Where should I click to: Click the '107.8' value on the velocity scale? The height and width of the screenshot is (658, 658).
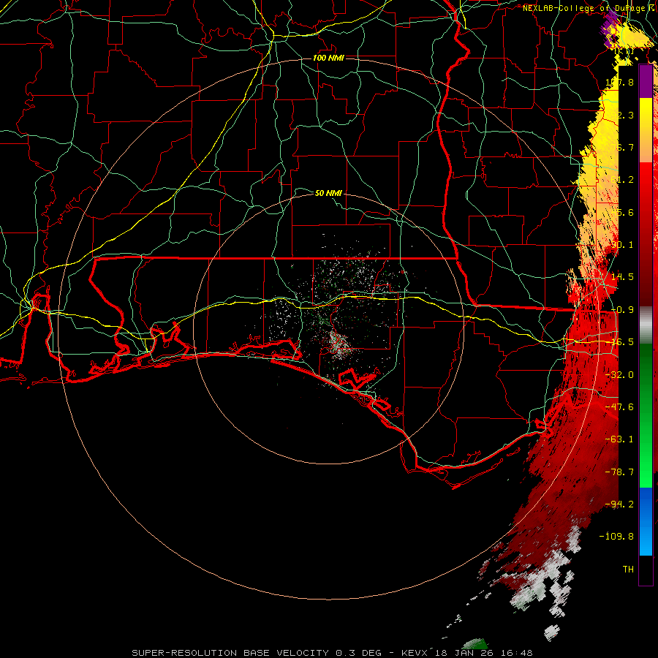(x=620, y=82)
